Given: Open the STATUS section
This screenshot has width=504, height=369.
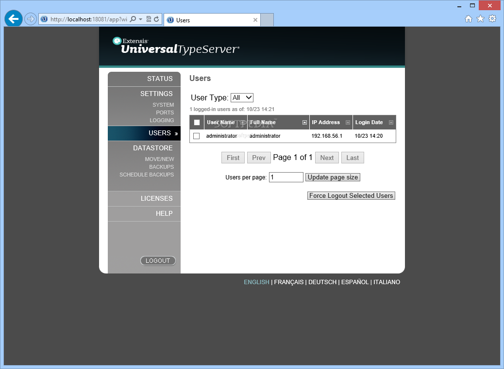Looking at the screenshot, I should [160, 79].
